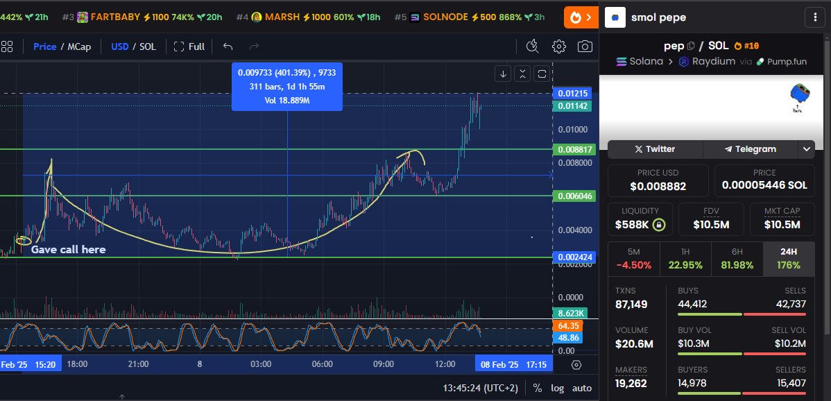Click the stochastic value 64.35 label

coord(567,326)
